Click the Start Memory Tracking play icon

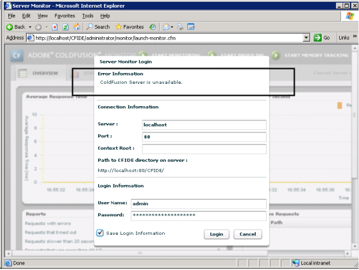point(276,55)
